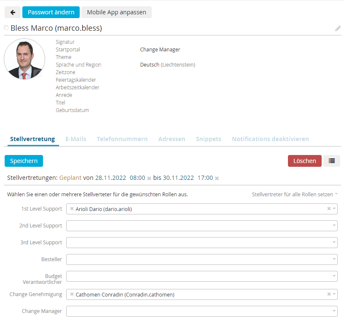Remove Arioli Dario tag from 1st Level Support
Viewport: 344px width, 318px height.
(x=72, y=209)
